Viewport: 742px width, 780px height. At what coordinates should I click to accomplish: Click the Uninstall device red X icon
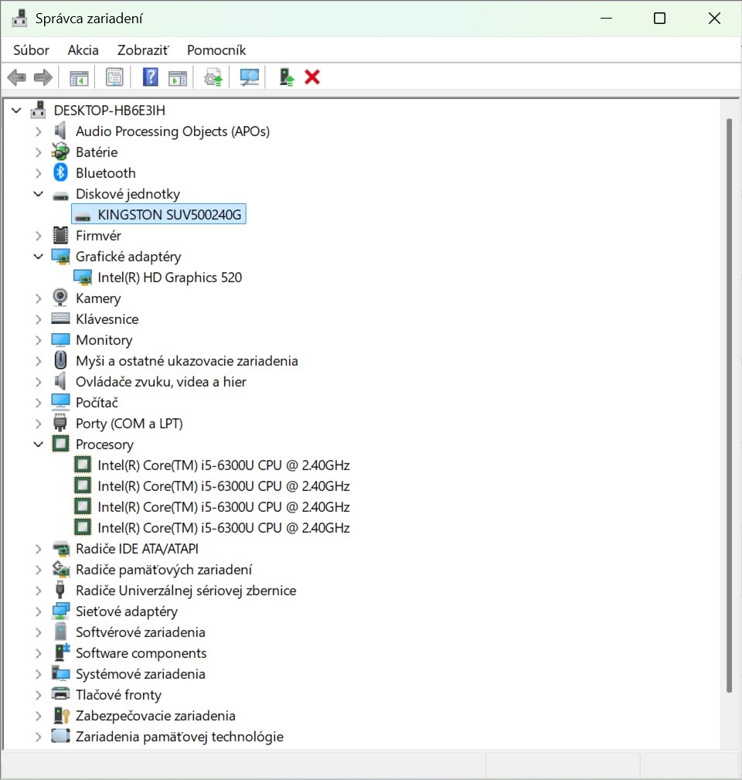point(312,77)
